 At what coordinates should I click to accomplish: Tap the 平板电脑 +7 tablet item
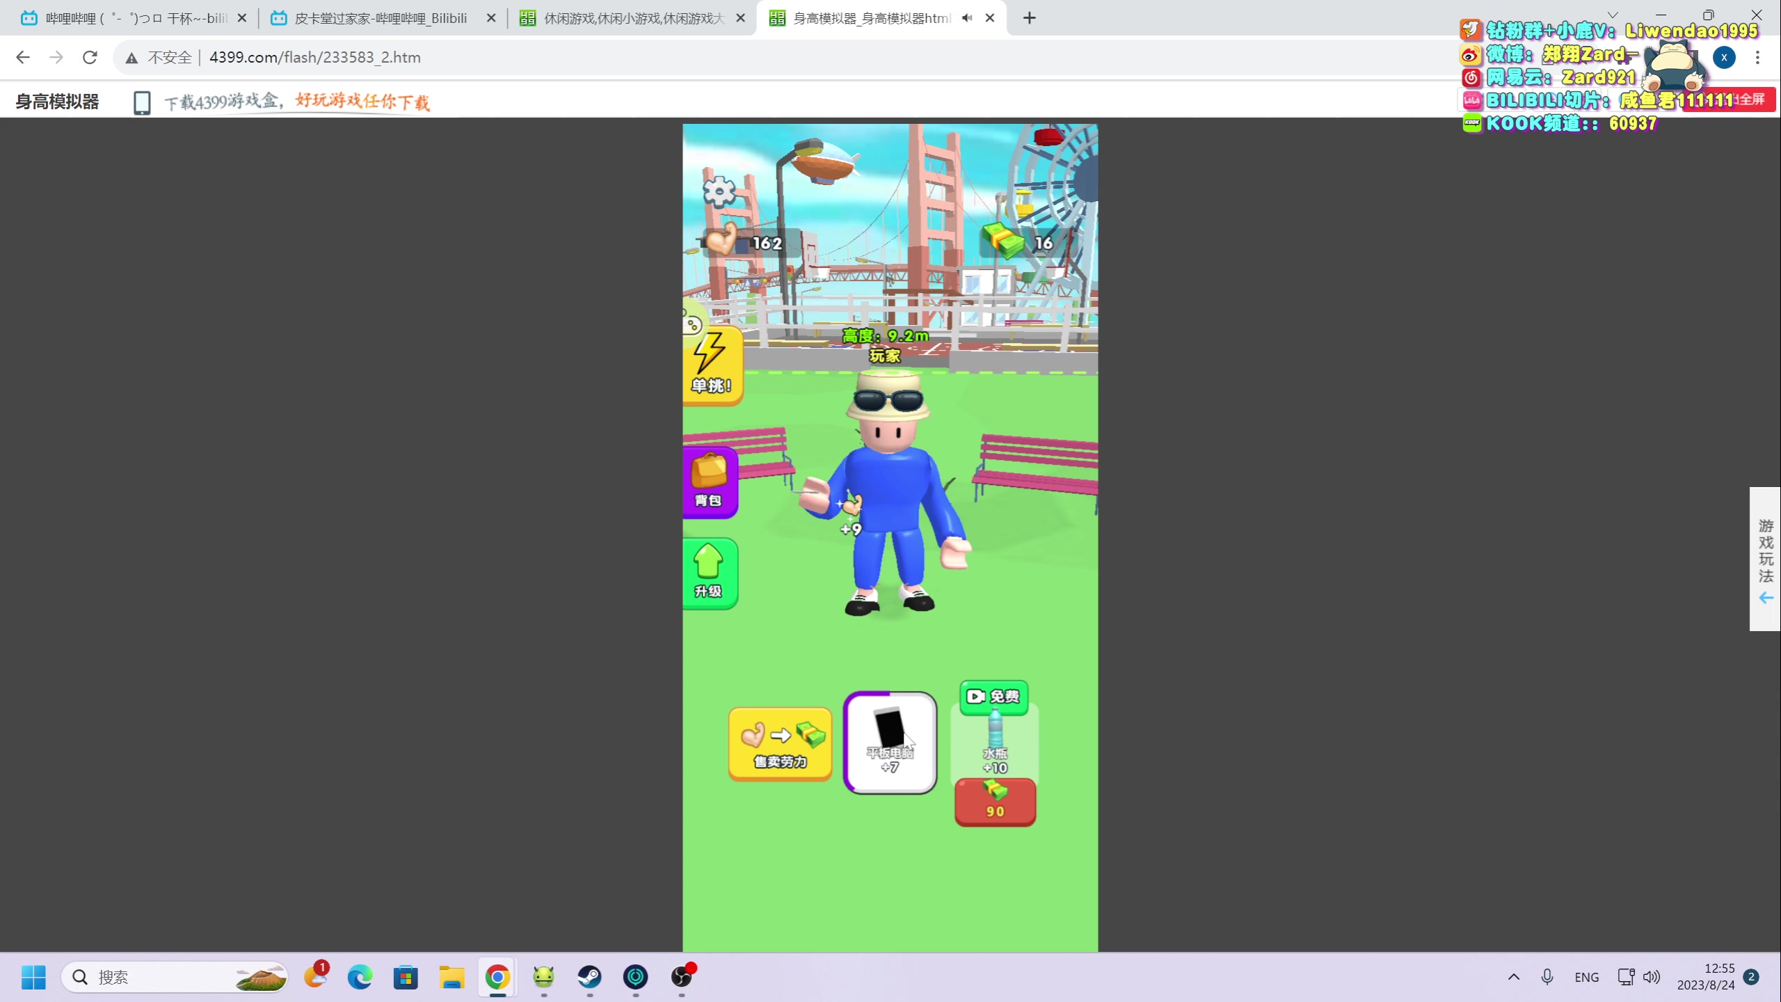click(x=890, y=742)
